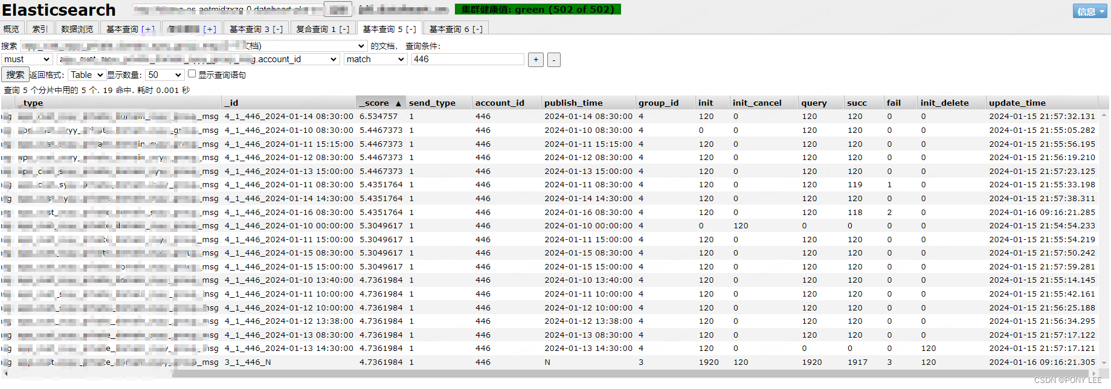Switch to the 数据浏览 tab

[x=77, y=29]
